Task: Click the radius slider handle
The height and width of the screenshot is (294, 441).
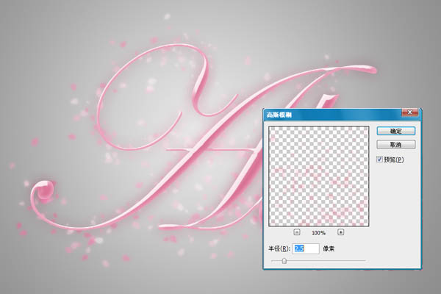Action: (284, 260)
